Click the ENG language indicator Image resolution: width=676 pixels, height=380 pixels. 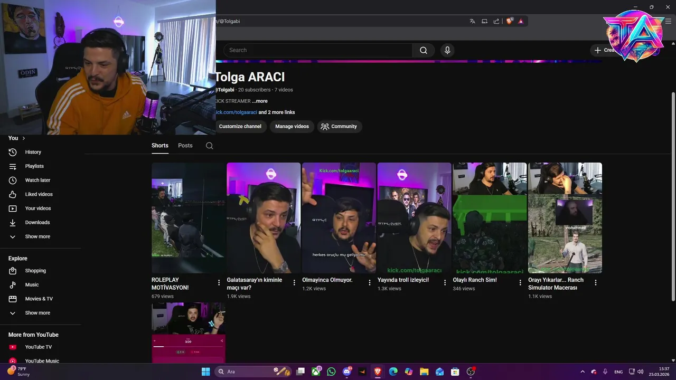[618, 372]
